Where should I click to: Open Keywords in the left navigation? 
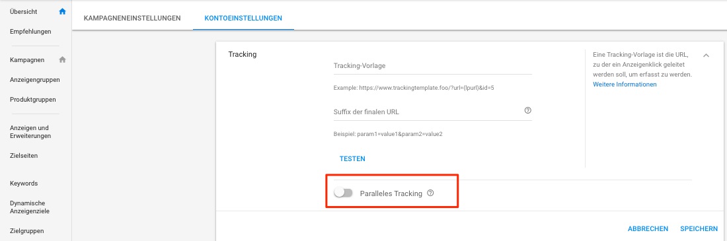click(x=24, y=184)
